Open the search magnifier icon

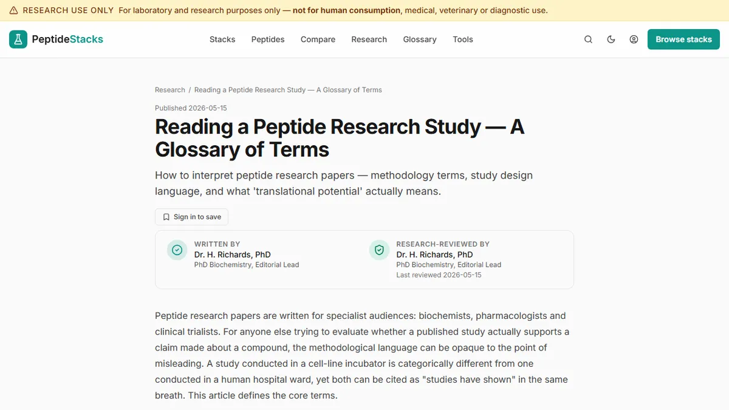coord(588,39)
